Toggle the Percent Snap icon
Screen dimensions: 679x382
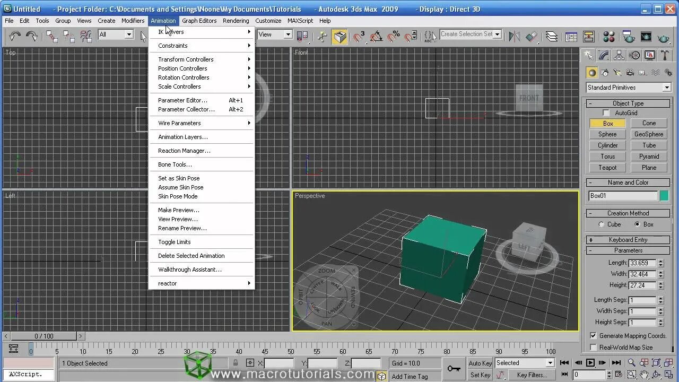pos(393,36)
